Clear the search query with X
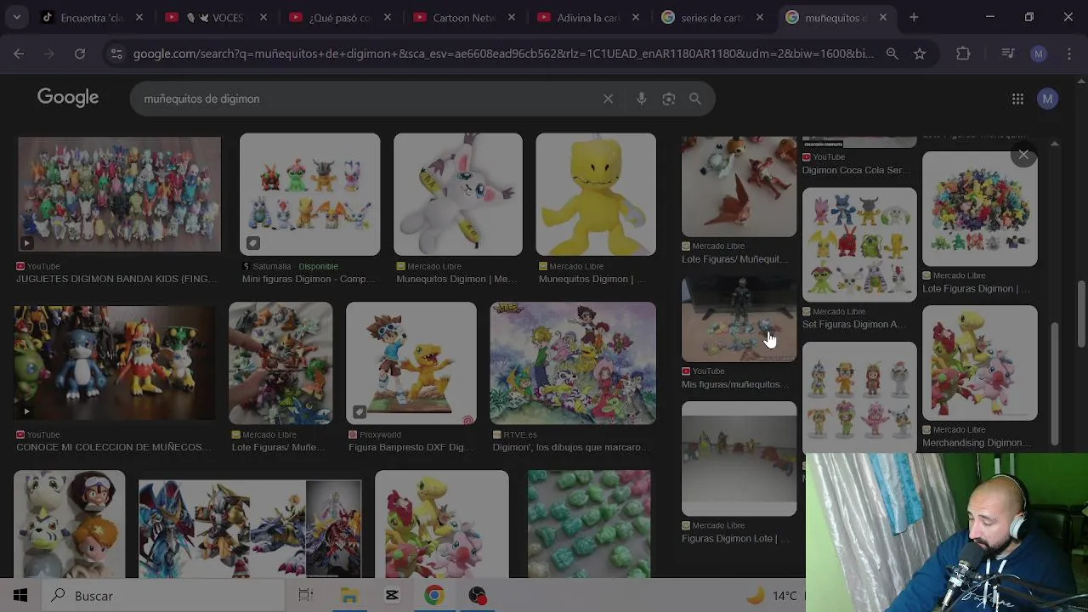This screenshot has height=612, width=1088. pos(608,99)
